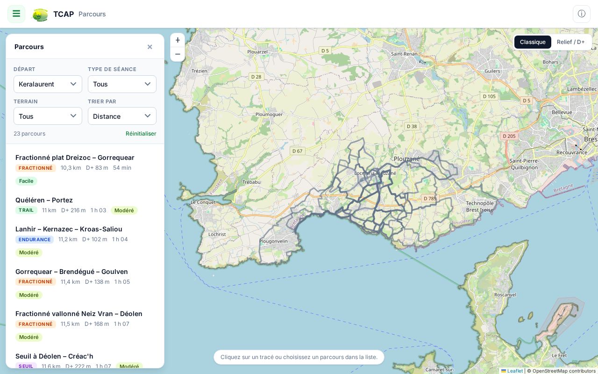598x374 pixels.
Task: Zoom in on the map
Action: pyautogui.click(x=178, y=40)
